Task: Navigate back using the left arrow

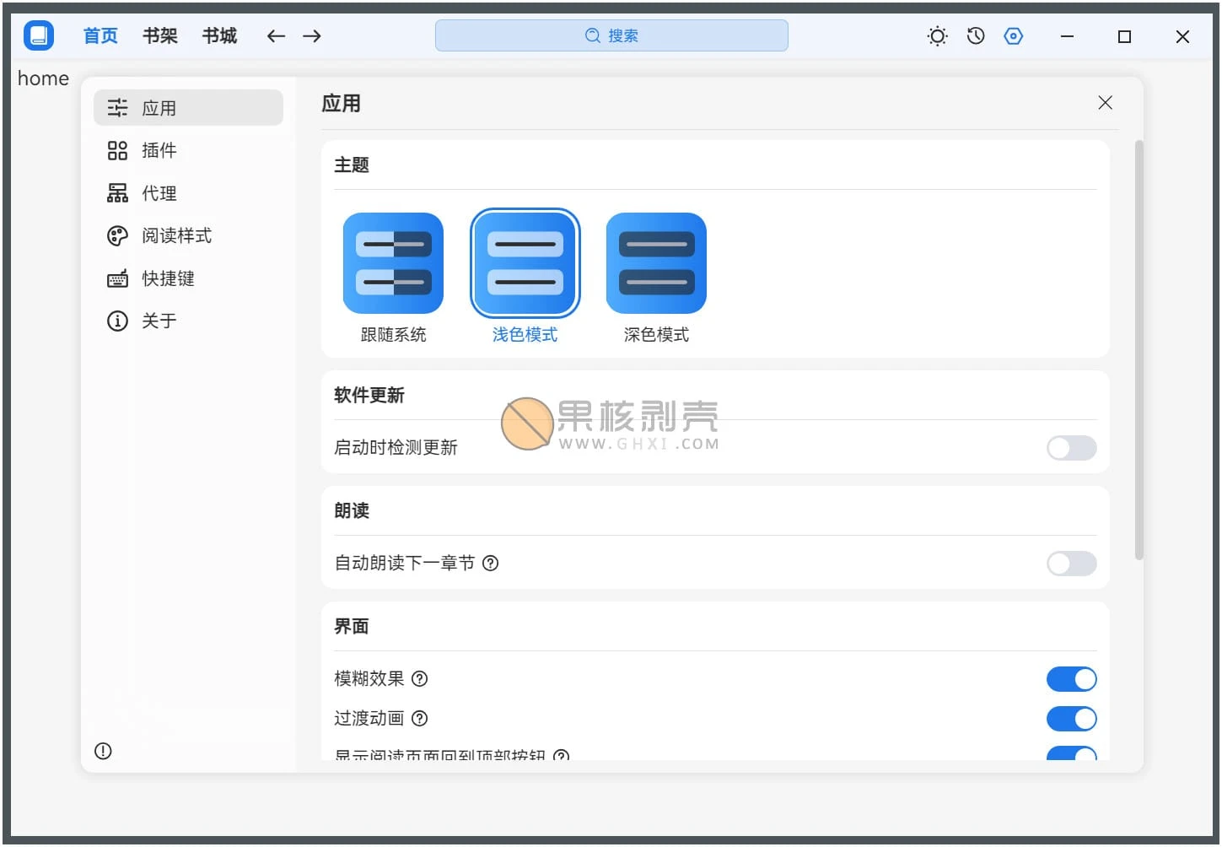Action: [276, 35]
